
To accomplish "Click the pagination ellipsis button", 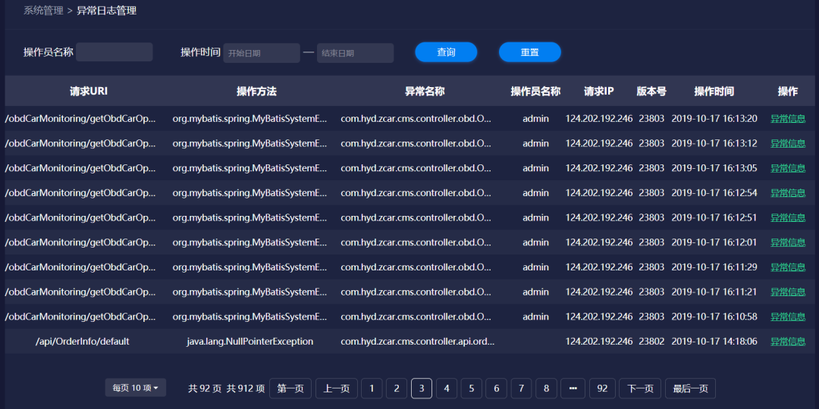I will coord(573,389).
